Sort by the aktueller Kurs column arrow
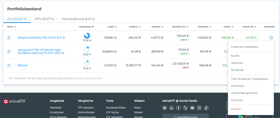The width and height of the screenshot is (280, 118). tap(188, 27)
